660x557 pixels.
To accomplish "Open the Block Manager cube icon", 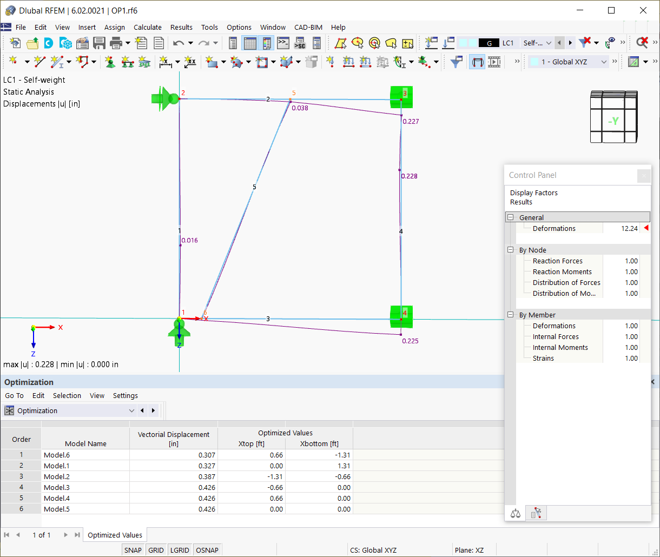I will (65, 43).
